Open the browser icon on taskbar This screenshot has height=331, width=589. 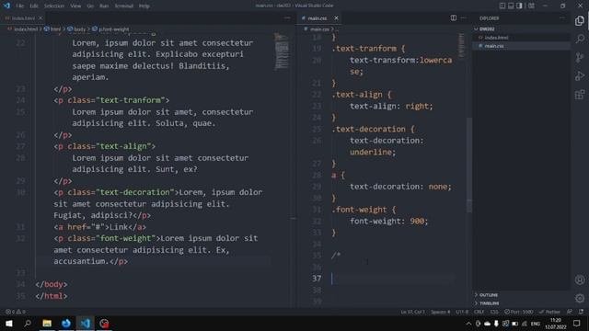tap(66, 323)
